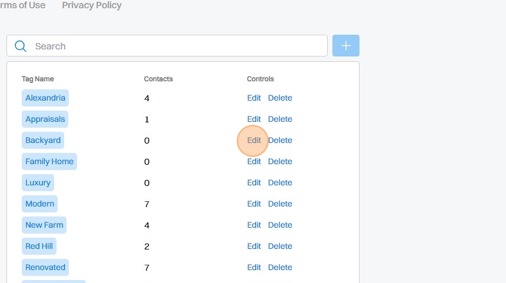Delete the New Farm tag
This screenshot has height=283, width=506.
[x=280, y=225]
